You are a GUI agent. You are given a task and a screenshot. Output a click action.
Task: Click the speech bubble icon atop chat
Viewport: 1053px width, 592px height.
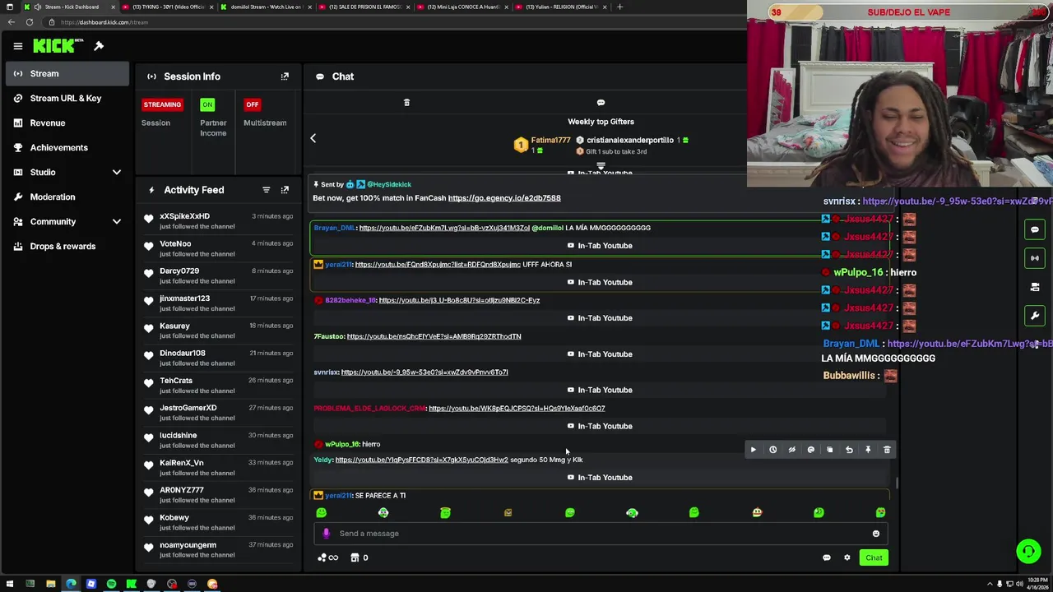[x=601, y=103]
